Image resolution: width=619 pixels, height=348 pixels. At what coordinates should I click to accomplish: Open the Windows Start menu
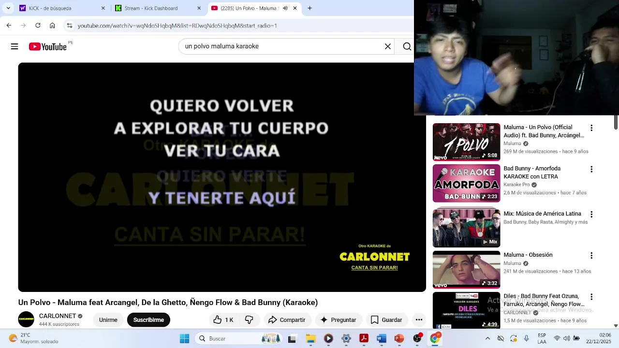(x=184, y=339)
